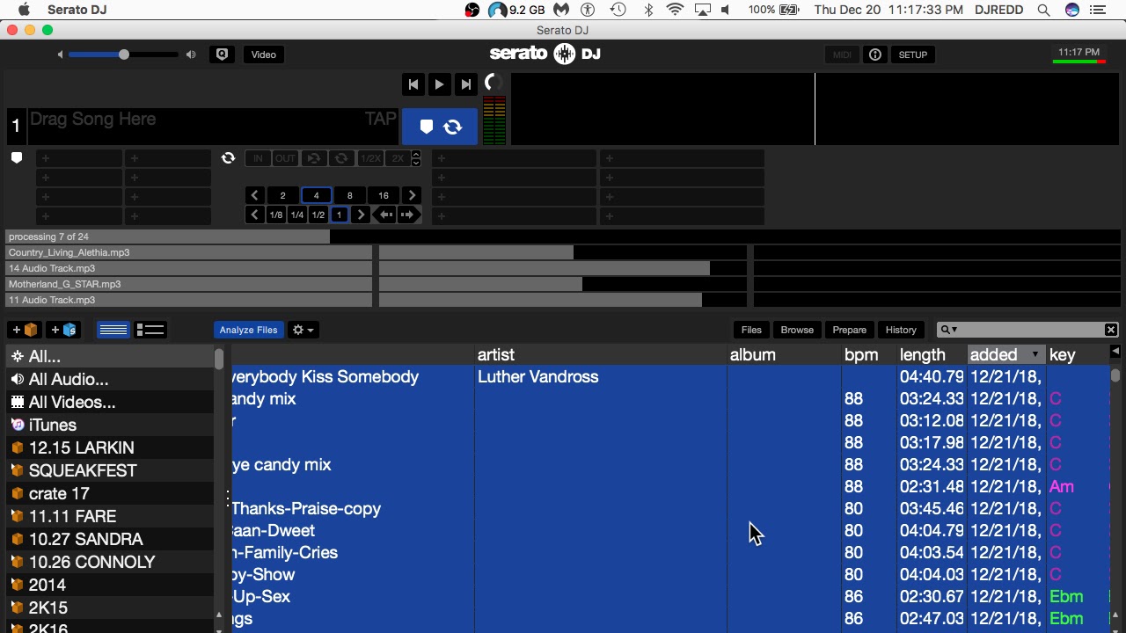The width and height of the screenshot is (1126, 633).
Task: Show larger beat sizes right of 1
Action: (361, 215)
